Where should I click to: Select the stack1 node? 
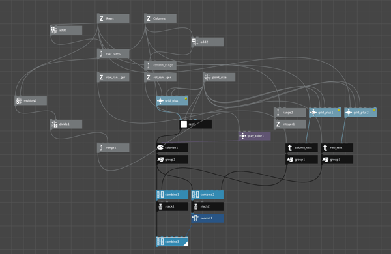pos(172,206)
